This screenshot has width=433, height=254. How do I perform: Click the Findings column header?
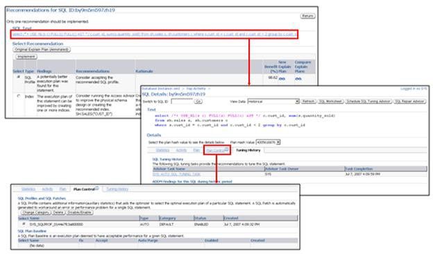44,71
